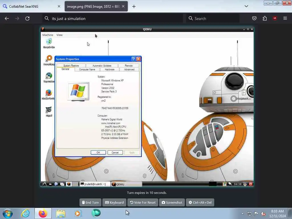Switch to the Automatic Updates tab

pyautogui.click(x=102, y=66)
